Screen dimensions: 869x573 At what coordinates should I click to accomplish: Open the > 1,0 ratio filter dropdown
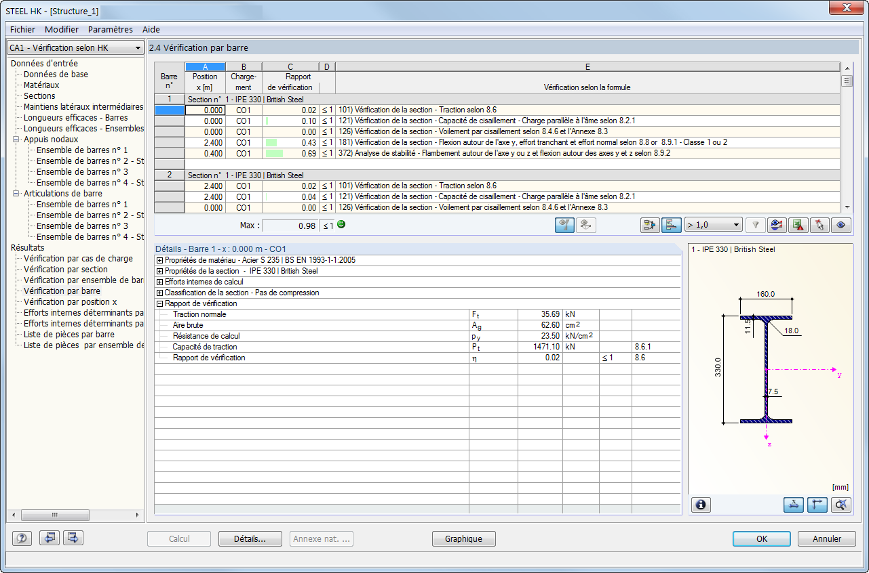(713, 225)
